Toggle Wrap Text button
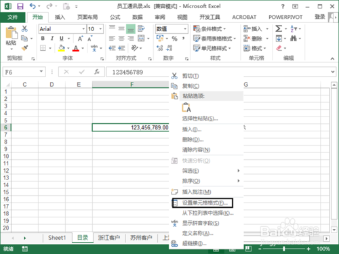The width and height of the screenshot is (339, 254). (141, 28)
